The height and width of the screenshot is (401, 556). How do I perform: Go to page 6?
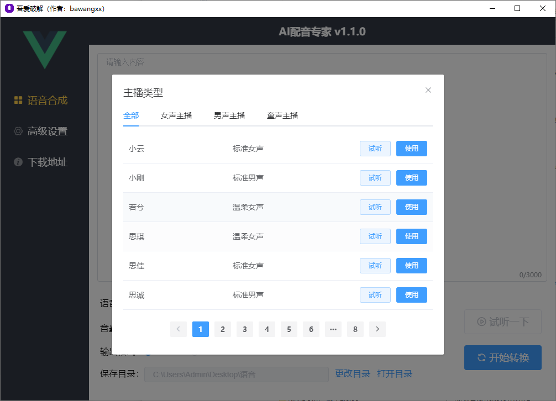coord(311,329)
